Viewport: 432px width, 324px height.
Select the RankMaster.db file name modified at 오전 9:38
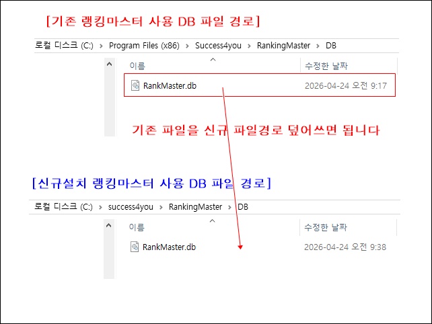[170, 247]
